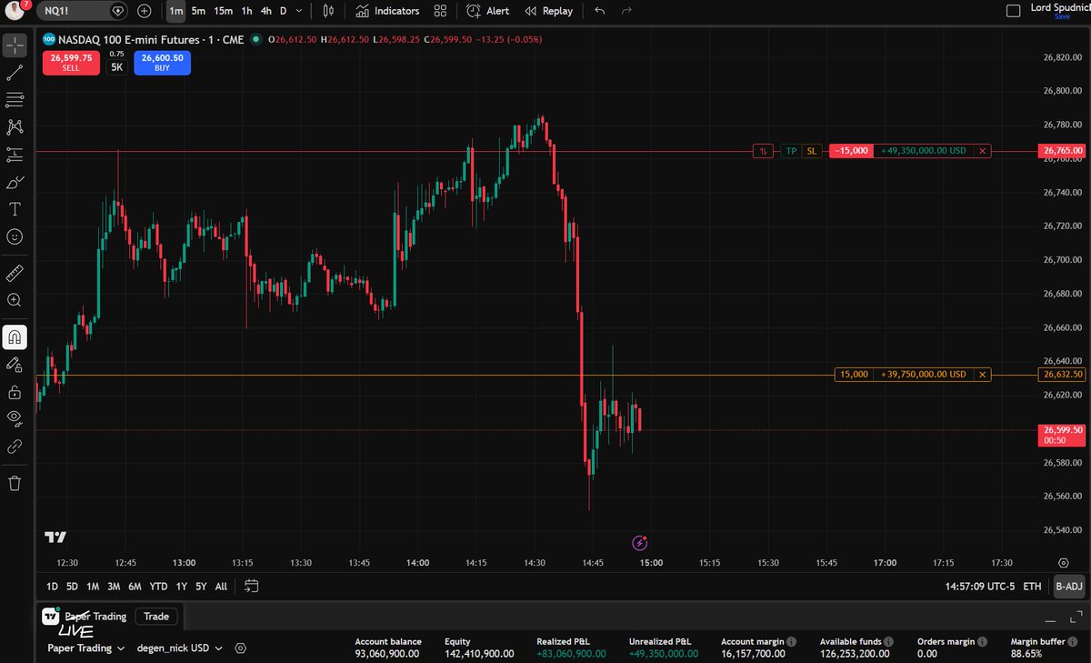Viewport: 1091px width, 663px height.
Task: Select the All date range
Action: coord(221,587)
